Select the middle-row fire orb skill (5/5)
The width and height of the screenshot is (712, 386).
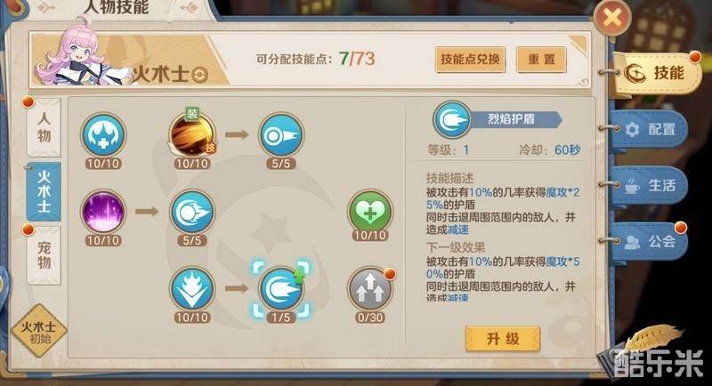tap(191, 212)
